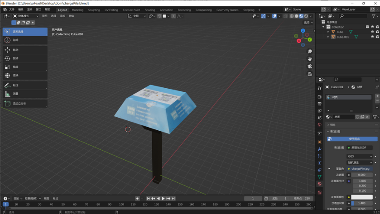Click the chargePile.jpg base color texture
The image size is (380, 214).
click(361, 169)
